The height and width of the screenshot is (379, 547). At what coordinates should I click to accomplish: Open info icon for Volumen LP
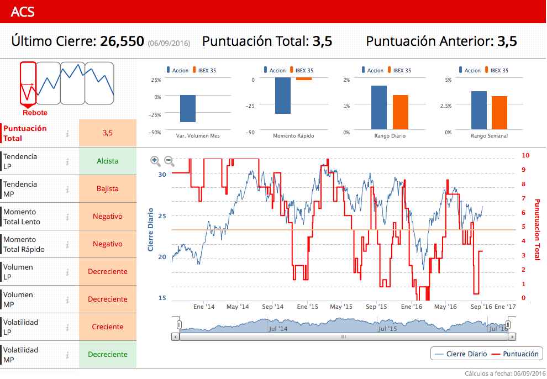point(67,272)
